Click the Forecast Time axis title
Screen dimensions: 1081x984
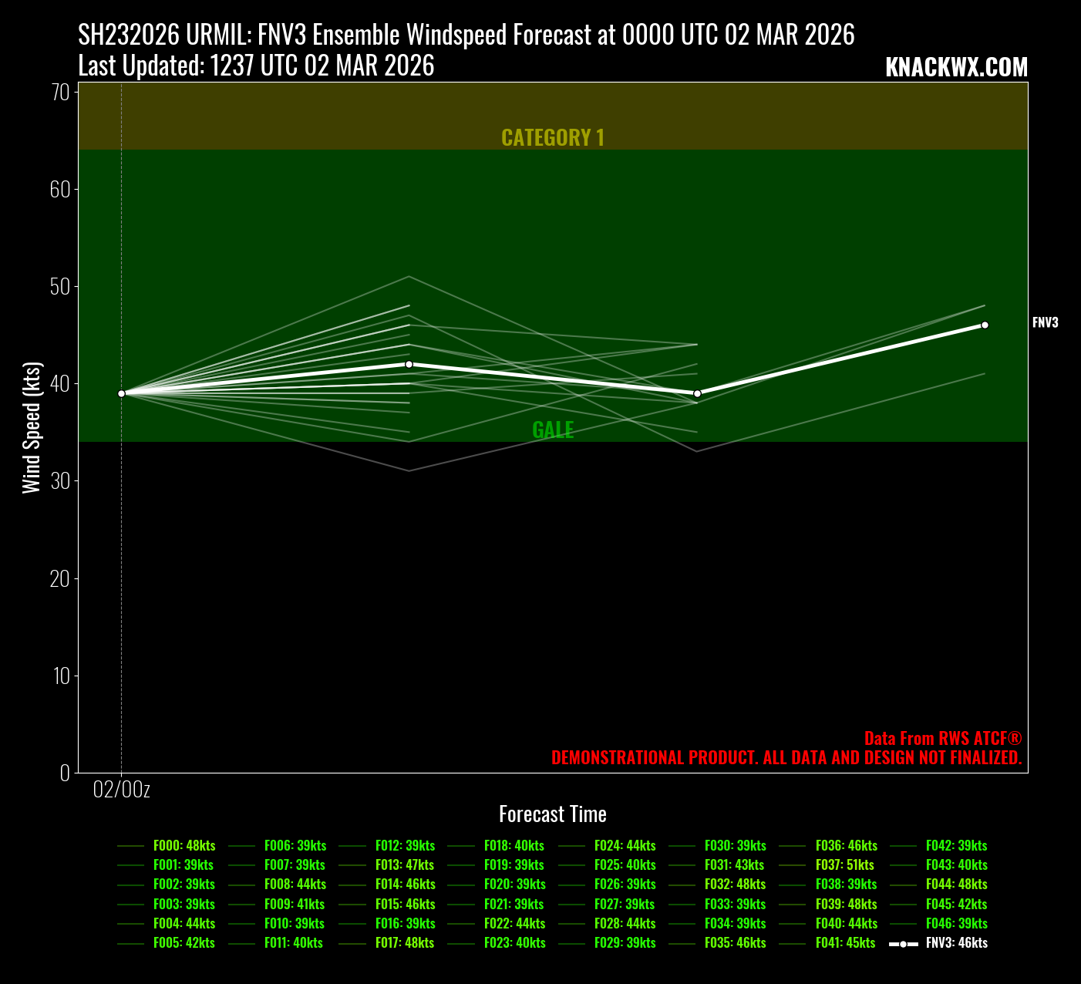(x=553, y=814)
